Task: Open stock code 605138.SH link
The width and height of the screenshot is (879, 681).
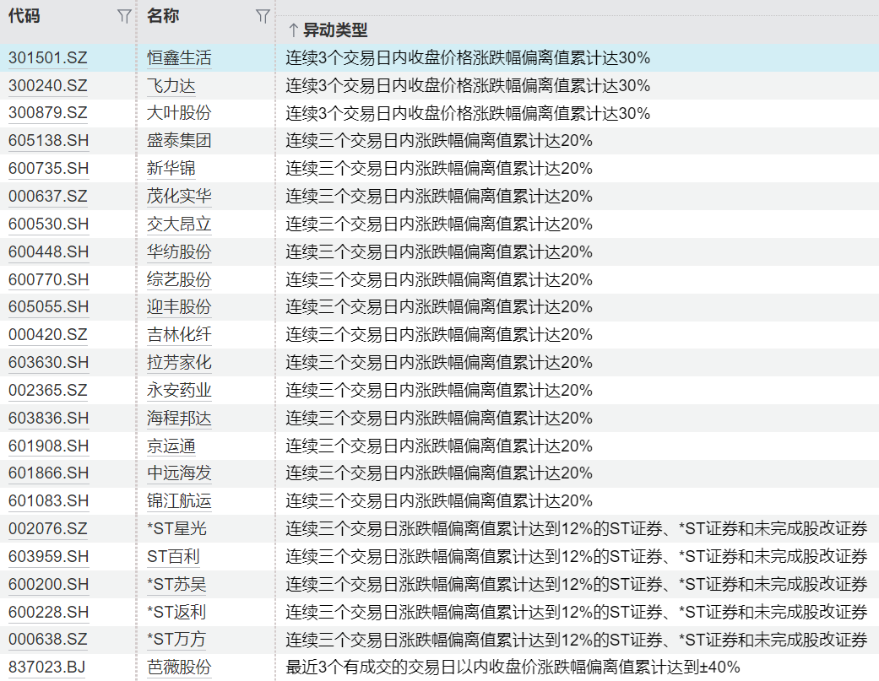Action: click(x=49, y=141)
